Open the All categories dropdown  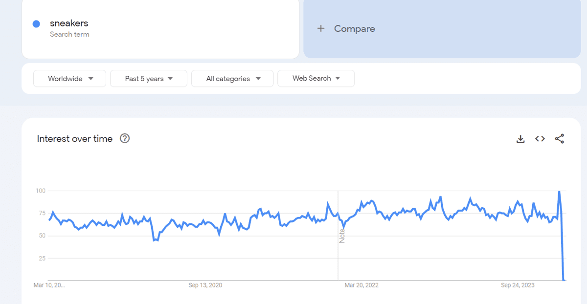(x=232, y=79)
